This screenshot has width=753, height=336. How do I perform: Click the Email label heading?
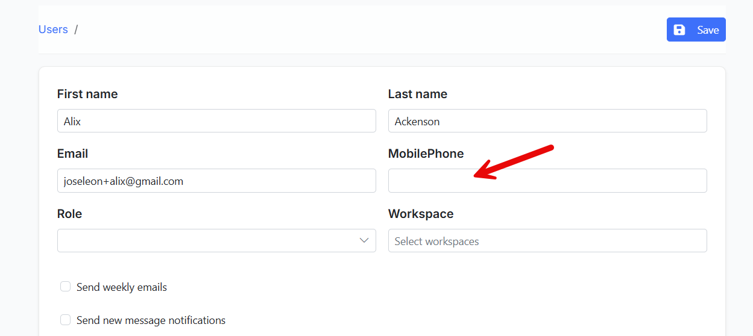click(72, 154)
